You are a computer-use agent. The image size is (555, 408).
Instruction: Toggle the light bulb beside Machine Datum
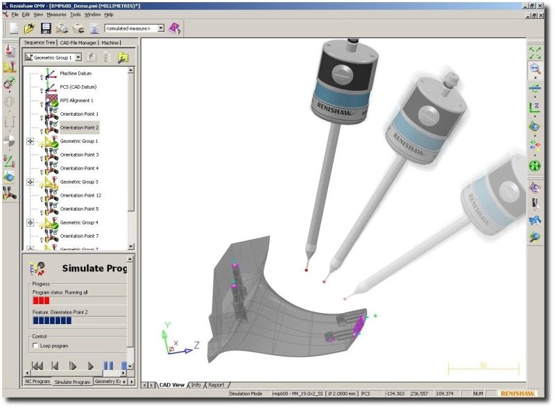(x=42, y=77)
